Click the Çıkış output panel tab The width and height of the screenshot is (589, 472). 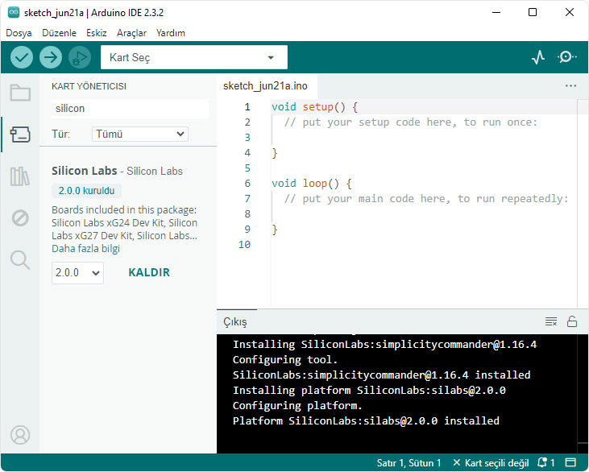(235, 322)
